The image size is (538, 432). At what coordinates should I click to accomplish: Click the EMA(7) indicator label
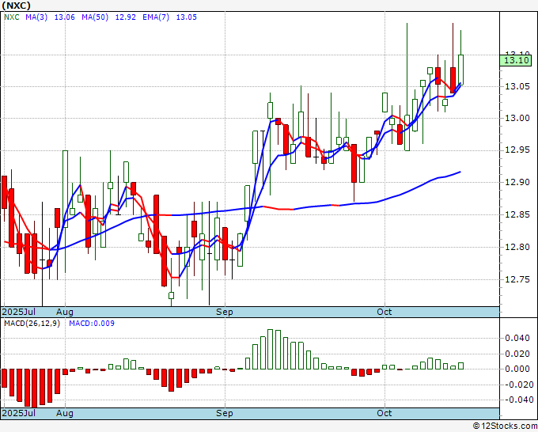156,17
